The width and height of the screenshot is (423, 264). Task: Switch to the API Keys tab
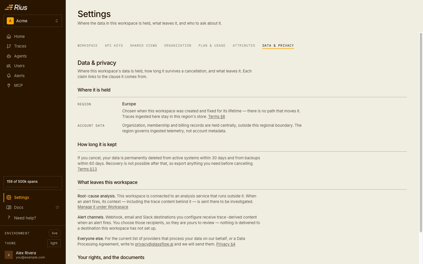tap(114, 45)
